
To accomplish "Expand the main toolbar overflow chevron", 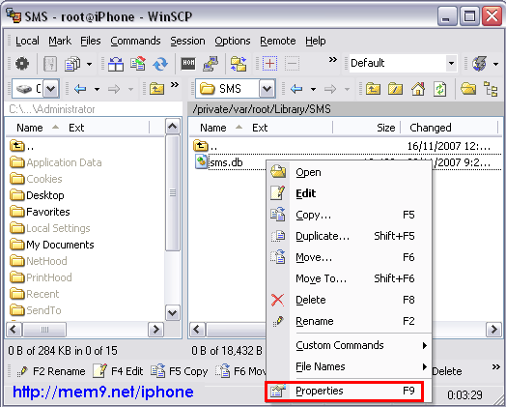I will (333, 59).
